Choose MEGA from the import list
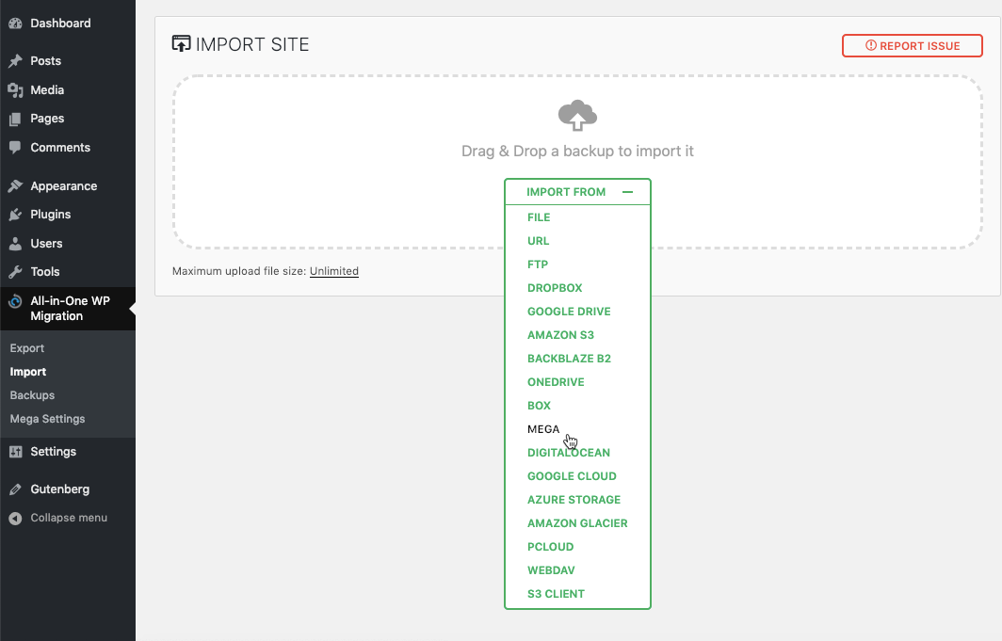This screenshot has width=1002, height=641. pyautogui.click(x=543, y=429)
